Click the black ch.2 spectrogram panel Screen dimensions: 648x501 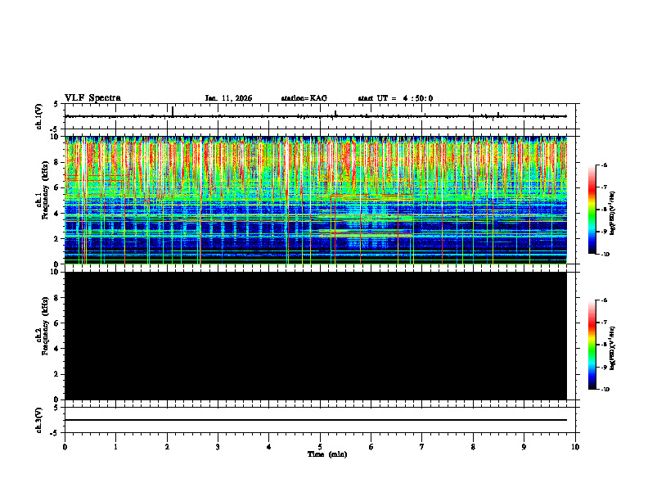click(316, 336)
